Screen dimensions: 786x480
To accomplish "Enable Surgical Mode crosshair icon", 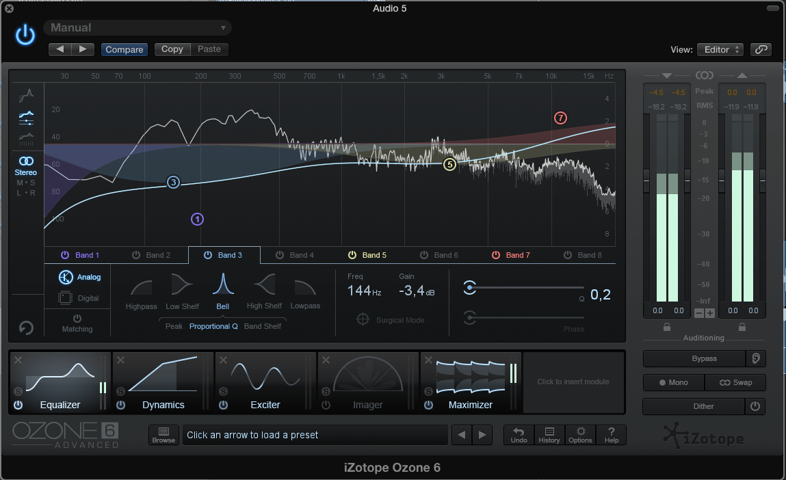I will pos(363,319).
